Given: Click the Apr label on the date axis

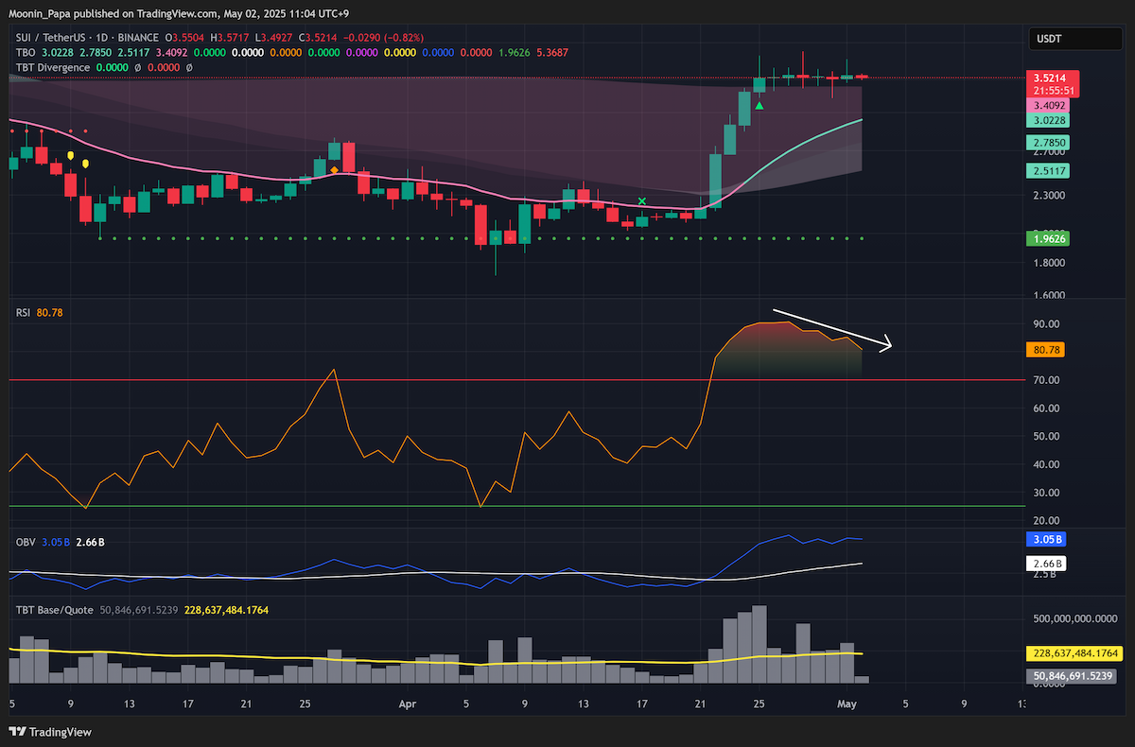Looking at the screenshot, I should [x=408, y=704].
